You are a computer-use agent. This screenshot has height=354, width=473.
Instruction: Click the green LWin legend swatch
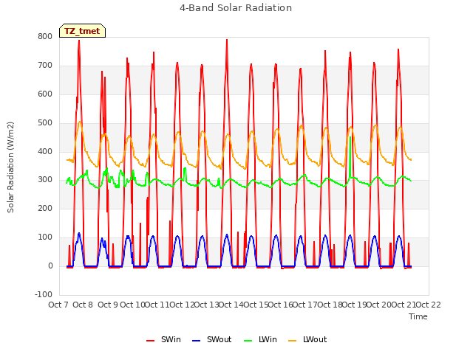click(248, 341)
